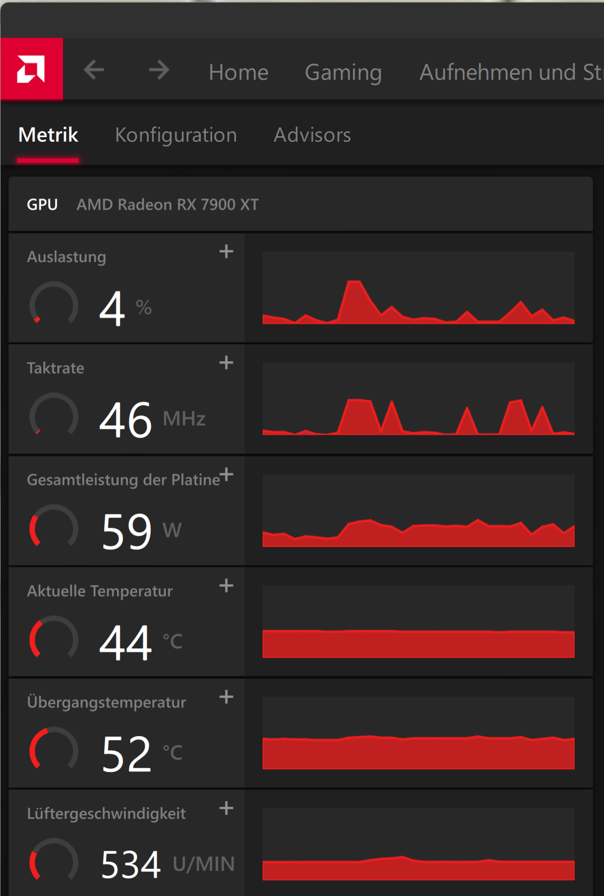The width and height of the screenshot is (604, 896).
Task: Click the Auslastung label
Action: [x=67, y=257]
